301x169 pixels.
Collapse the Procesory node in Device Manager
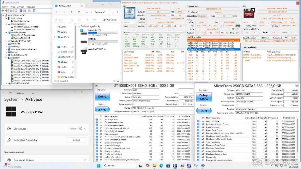click(6, 58)
